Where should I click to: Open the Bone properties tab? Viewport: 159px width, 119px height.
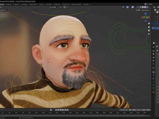pos(153,85)
